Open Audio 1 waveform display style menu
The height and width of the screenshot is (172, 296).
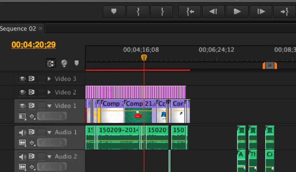[x=22, y=143]
